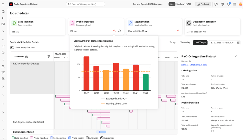Open the apps grid switcher

pyautogui.click(x=235, y=4)
